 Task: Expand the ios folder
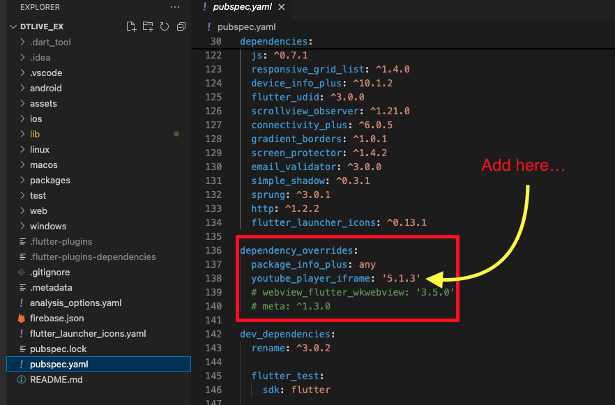point(36,119)
